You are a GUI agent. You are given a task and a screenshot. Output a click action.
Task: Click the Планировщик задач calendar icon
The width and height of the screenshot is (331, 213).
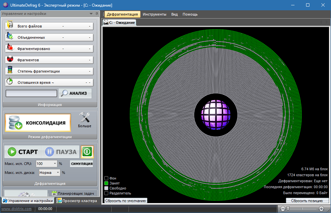click(x=54, y=193)
